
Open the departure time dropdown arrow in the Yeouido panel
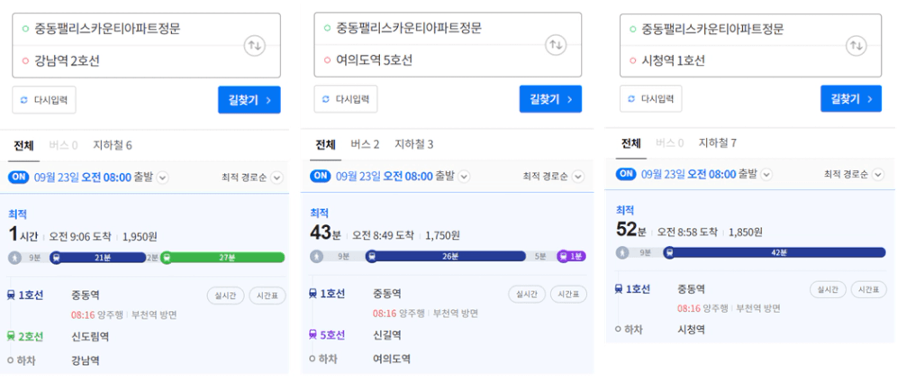[464, 177]
